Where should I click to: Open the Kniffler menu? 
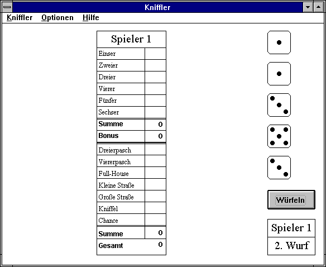[x=20, y=18]
